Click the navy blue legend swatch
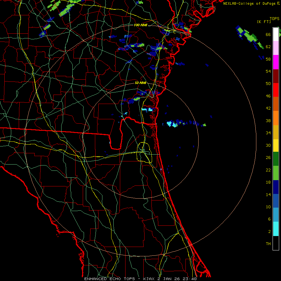The width and height of the screenshot is (281, 281). (276, 187)
